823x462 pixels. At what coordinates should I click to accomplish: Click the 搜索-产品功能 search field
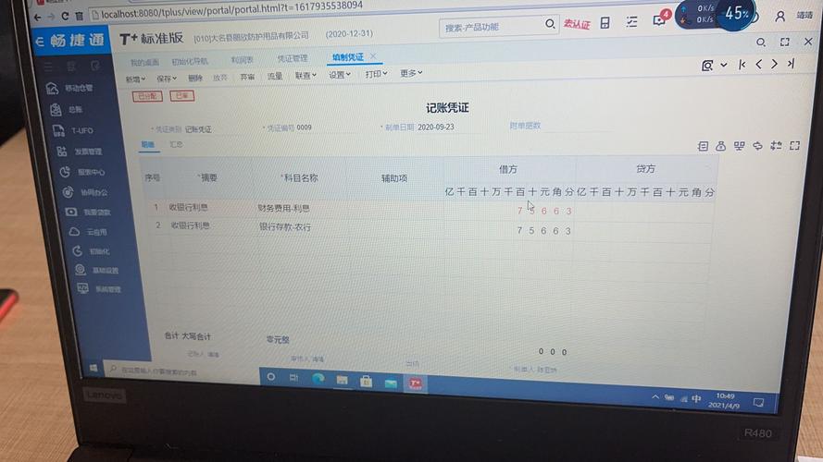(493, 26)
